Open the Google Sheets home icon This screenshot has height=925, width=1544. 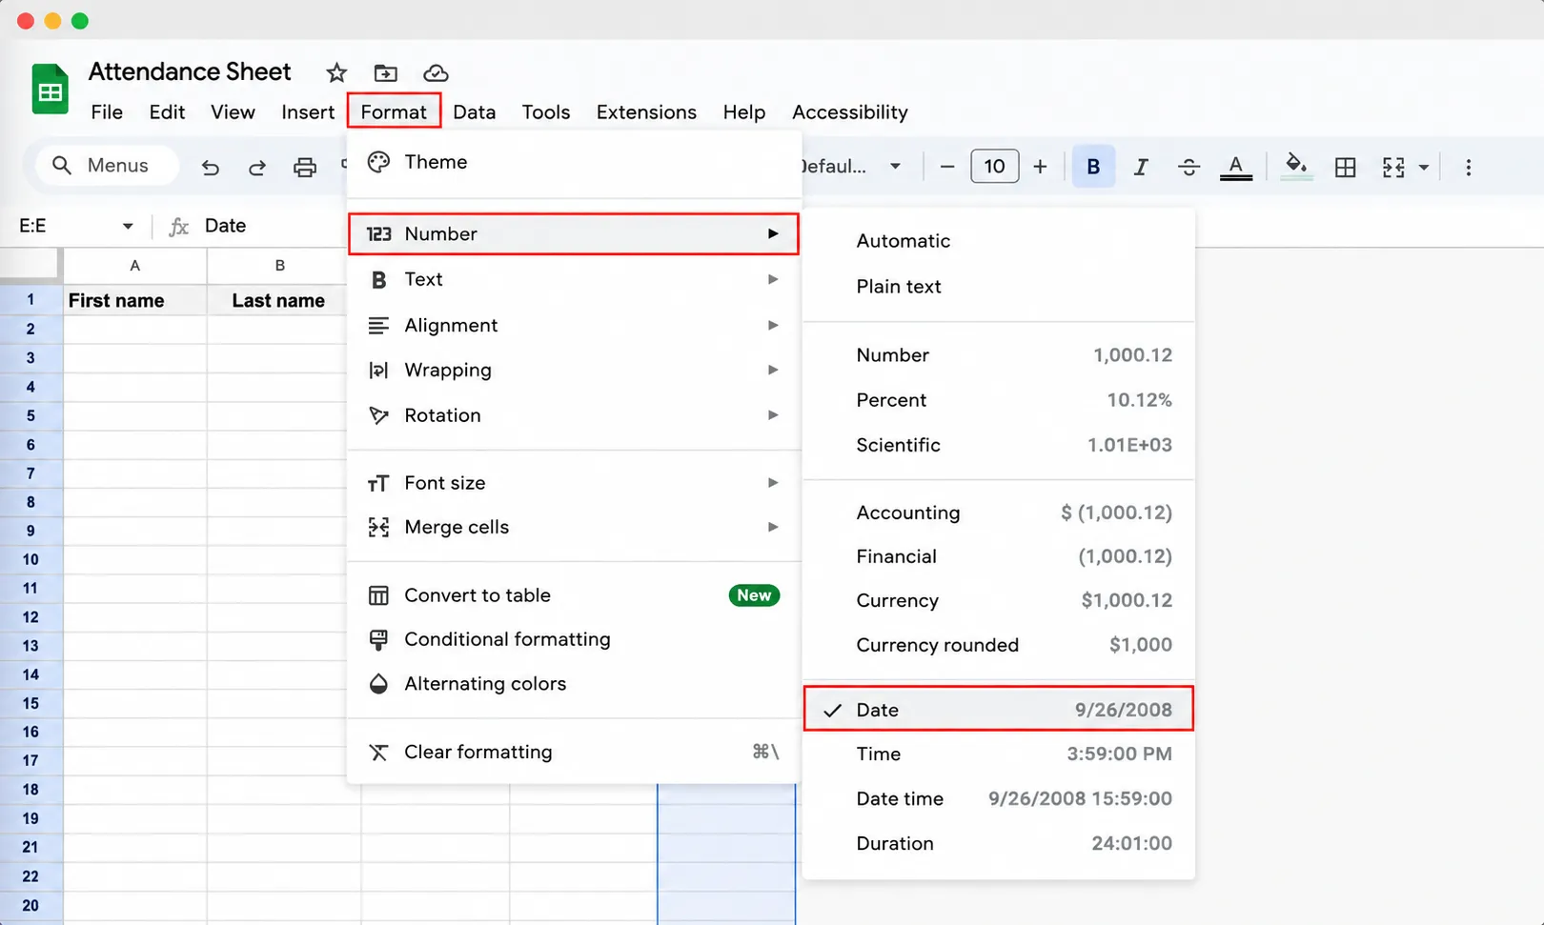coord(50,89)
